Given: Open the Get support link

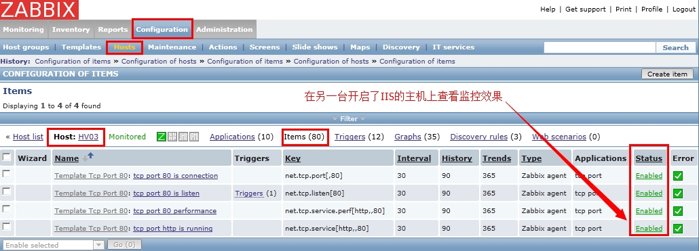Looking at the screenshot, I should 585,9.
